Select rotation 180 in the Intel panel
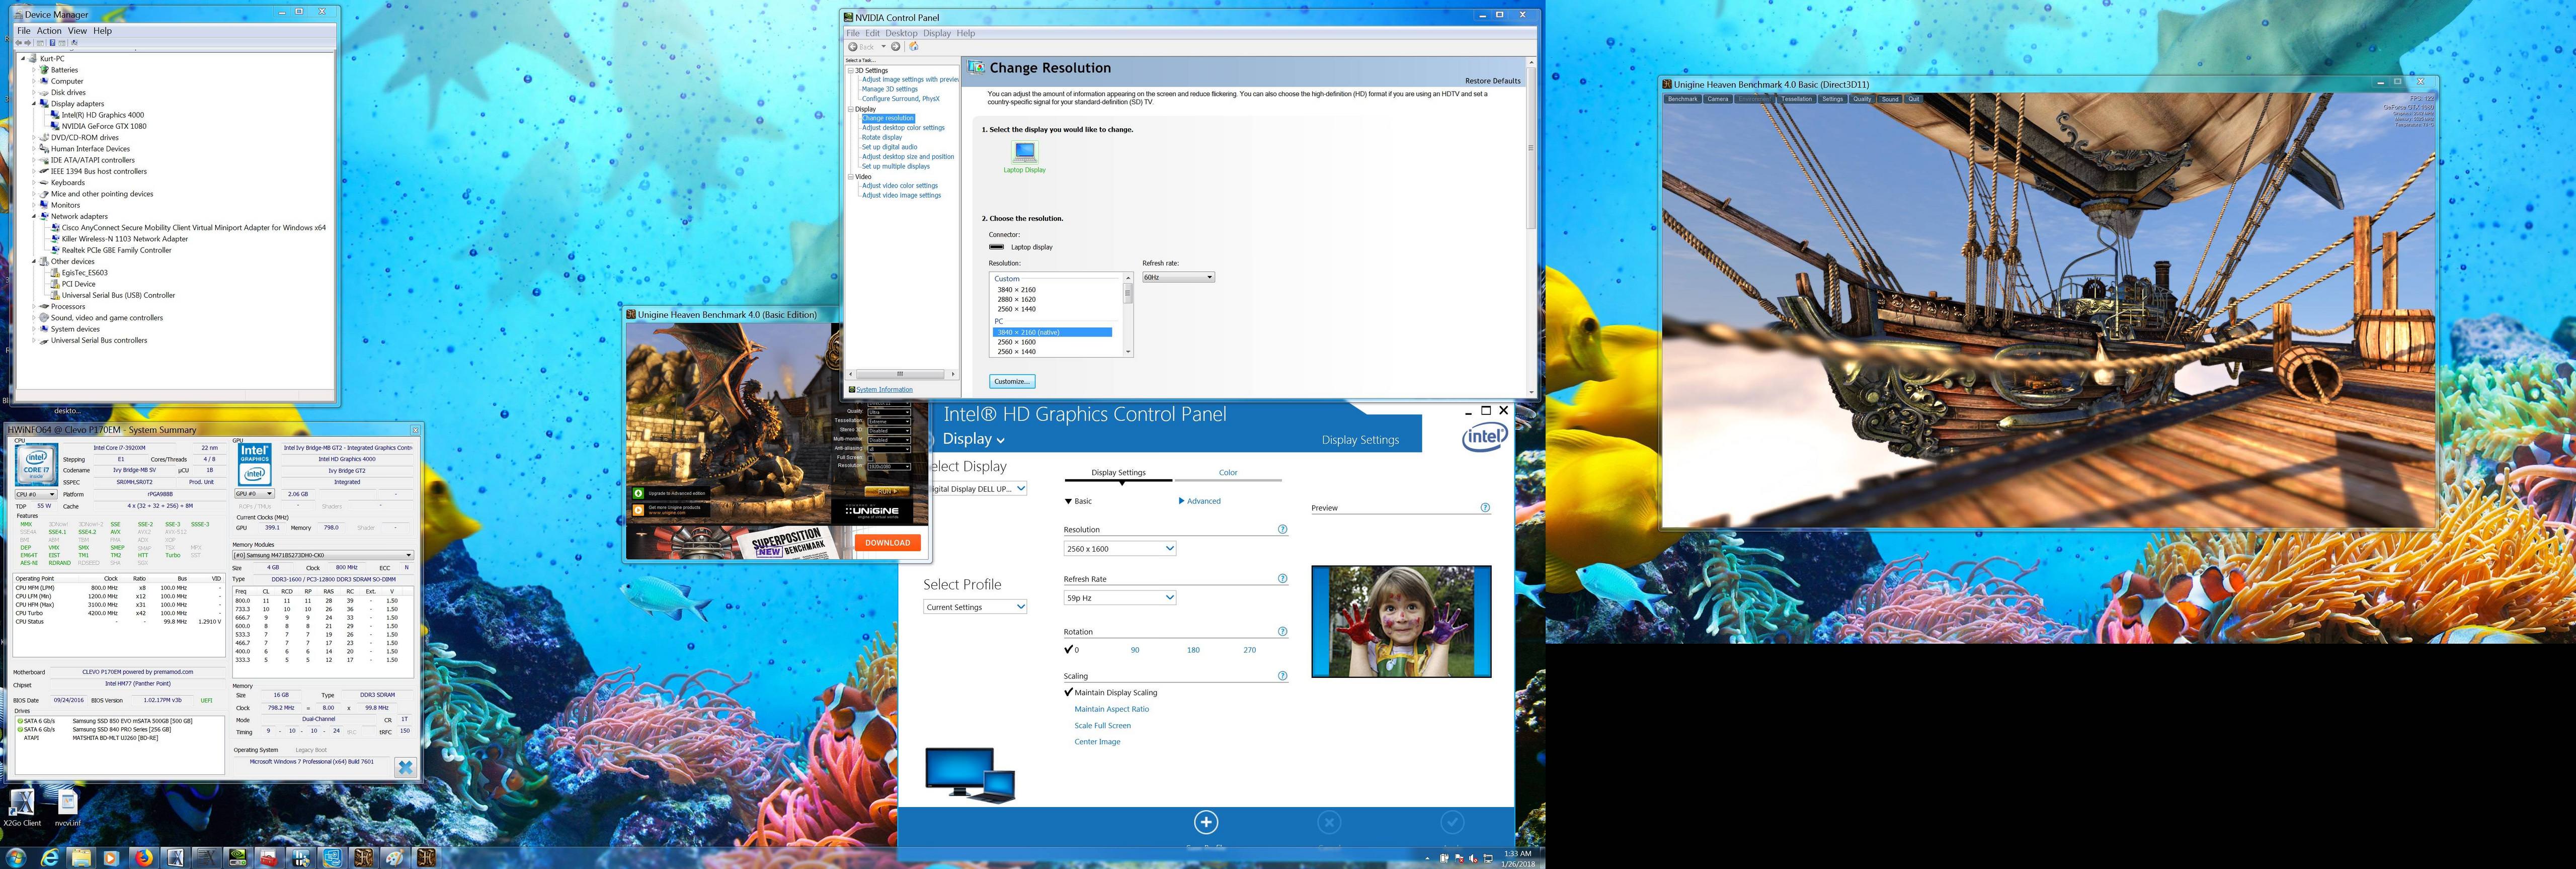Image resolution: width=2576 pixels, height=869 pixels. [x=1193, y=650]
